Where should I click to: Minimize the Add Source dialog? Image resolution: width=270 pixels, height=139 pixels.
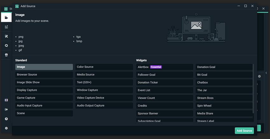[239, 6]
